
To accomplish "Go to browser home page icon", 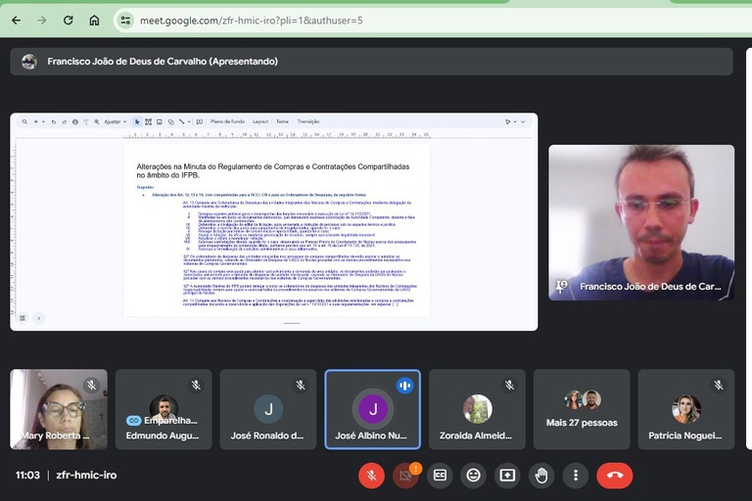I will pyautogui.click(x=94, y=20).
